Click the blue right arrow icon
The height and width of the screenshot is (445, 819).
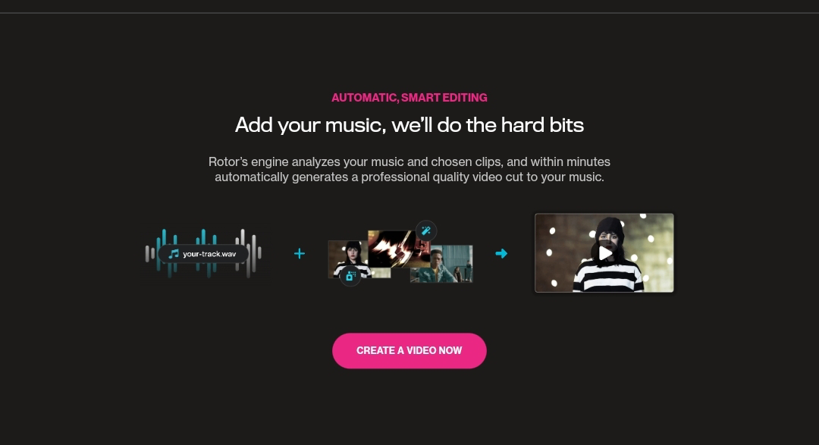tap(501, 253)
